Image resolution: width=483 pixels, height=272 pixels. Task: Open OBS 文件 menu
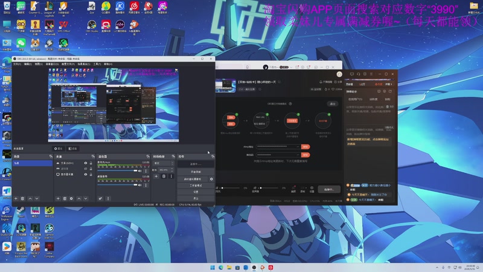(17, 64)
